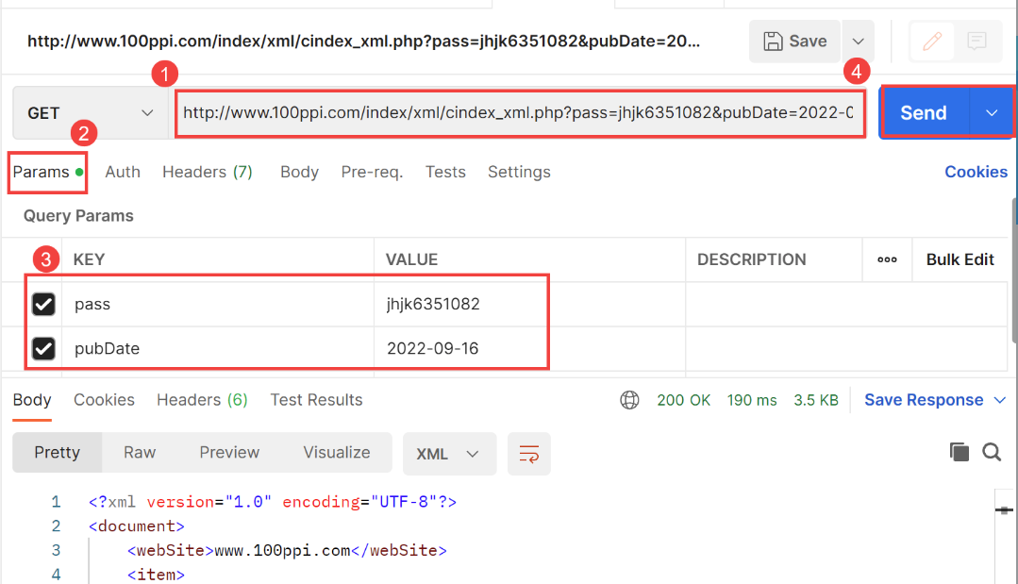Click the description cell of pass row
Screen dimensions: 1018x584
(x=846, y=305)
